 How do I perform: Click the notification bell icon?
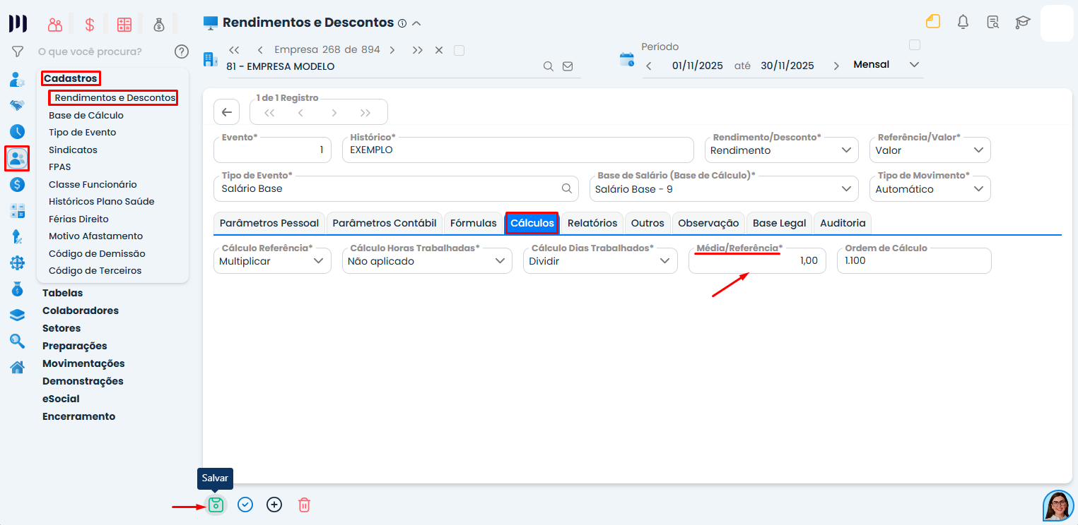[x=963, y=22]
